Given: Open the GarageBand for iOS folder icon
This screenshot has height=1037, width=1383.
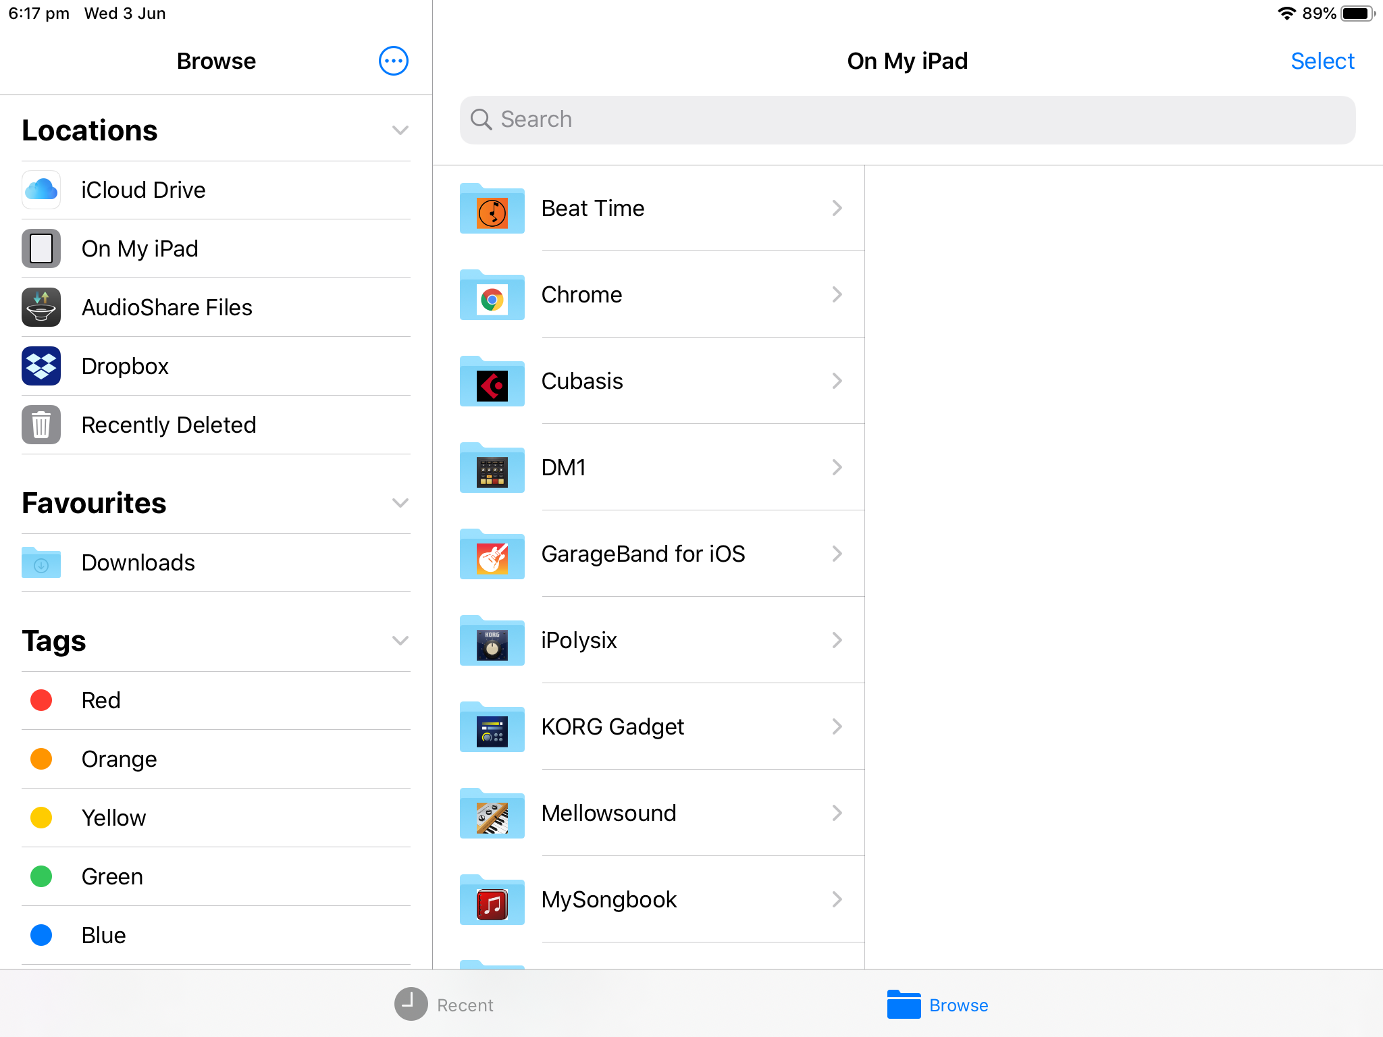Looking at the screenshot, I should coord(492,554).
